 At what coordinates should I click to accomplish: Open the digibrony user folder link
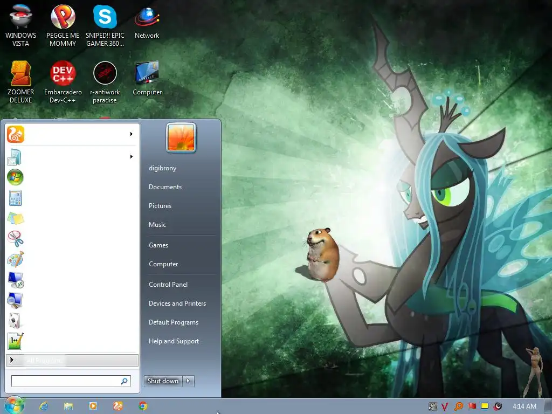(x=162, y=168)
